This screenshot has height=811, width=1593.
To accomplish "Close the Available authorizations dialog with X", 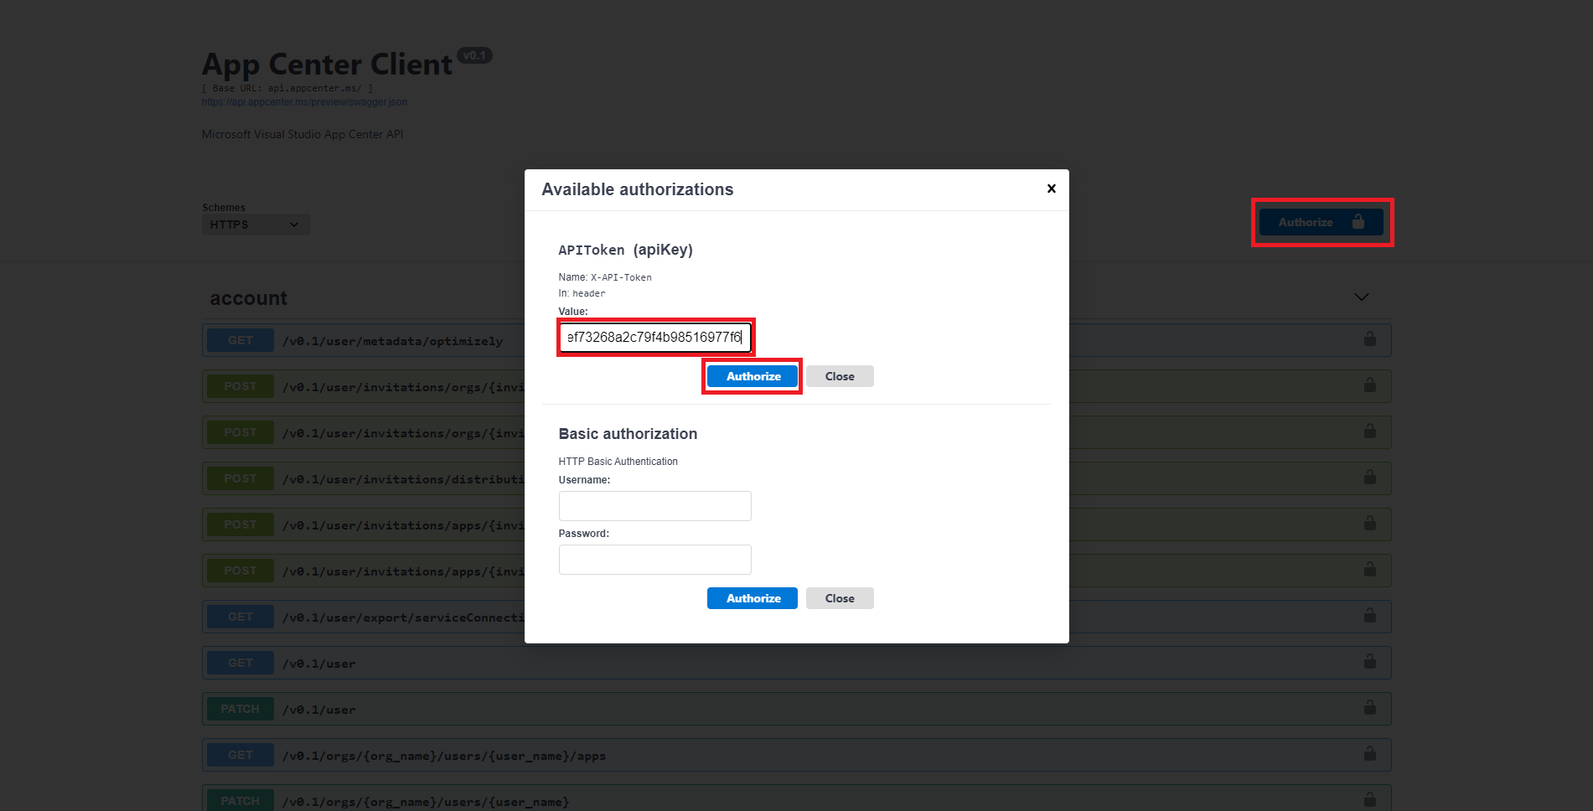I will click(1051, 189).
